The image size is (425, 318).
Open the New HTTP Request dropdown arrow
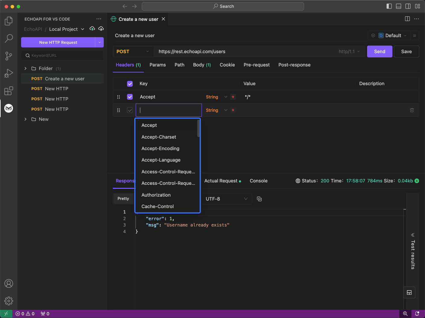tap(100, 42)
